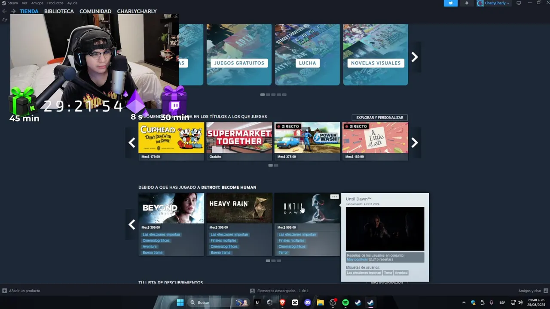Go forward with the navigation arrow
The image size is (550, 309).
[13, 11]
